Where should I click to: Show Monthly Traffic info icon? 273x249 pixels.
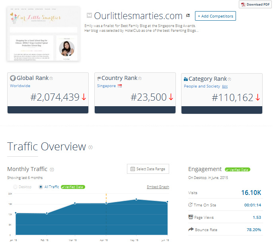pos(52,169)
